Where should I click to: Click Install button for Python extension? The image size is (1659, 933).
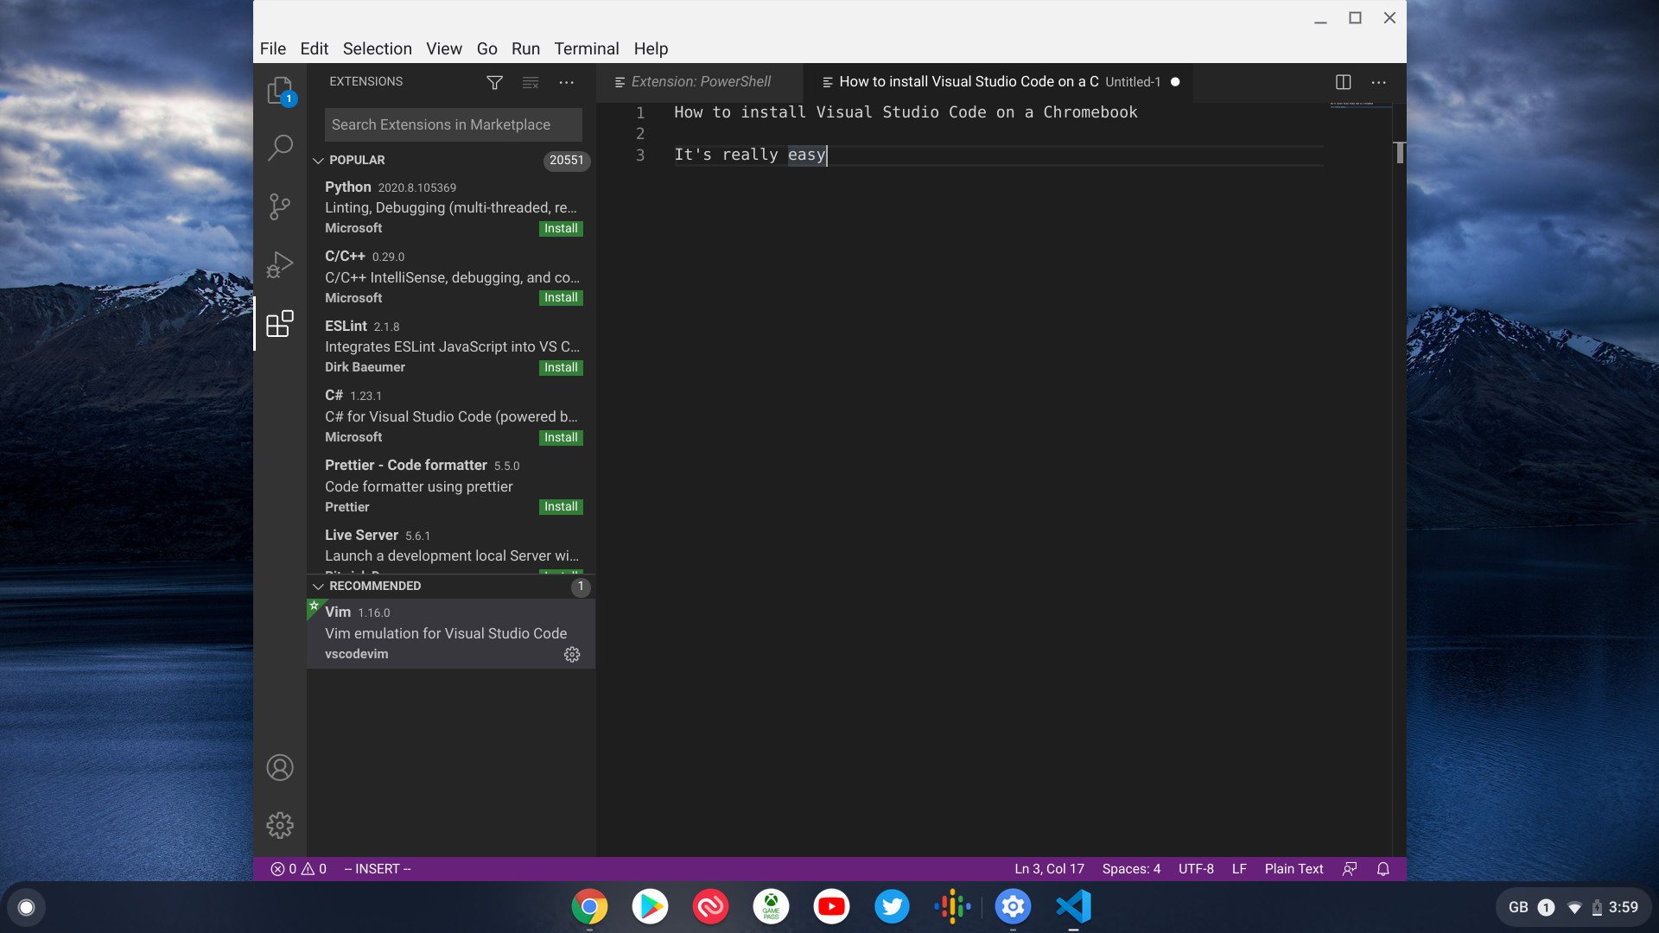pyautogui.click(x=561, y=228)
